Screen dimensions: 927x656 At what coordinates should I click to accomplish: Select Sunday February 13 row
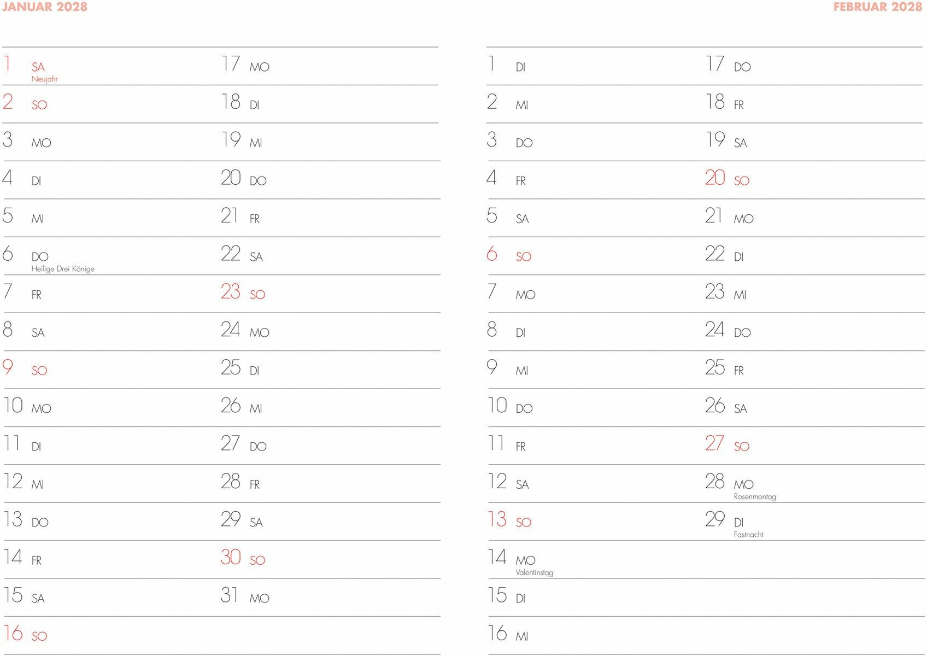[x=596, y=522]
